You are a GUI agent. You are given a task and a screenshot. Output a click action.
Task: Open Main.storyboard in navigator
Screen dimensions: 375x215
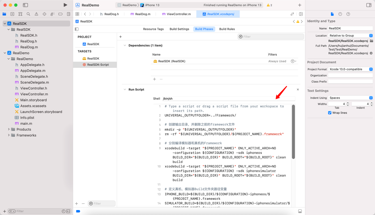(33, 100)
